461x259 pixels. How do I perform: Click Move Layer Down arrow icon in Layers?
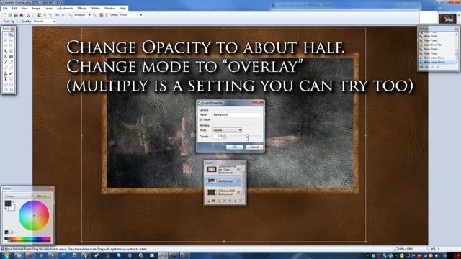pyautogui.click(x=236, y=201)
